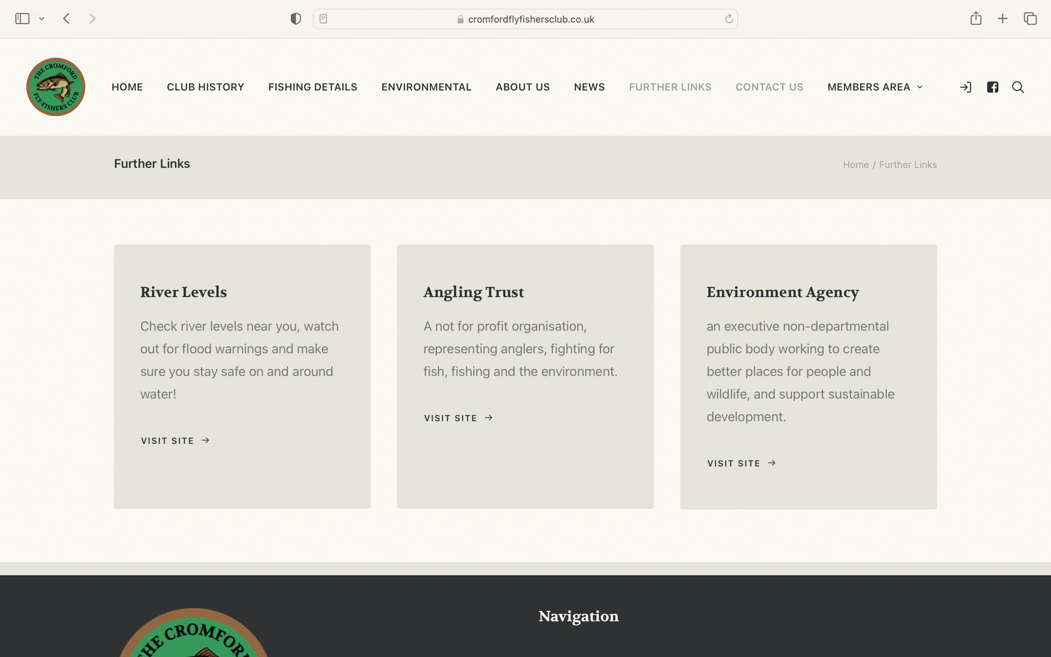Image resolution: width=1051 pixels, height=657 pixels.
Task: Click the Further Links page title
Action: click(152, 164)
